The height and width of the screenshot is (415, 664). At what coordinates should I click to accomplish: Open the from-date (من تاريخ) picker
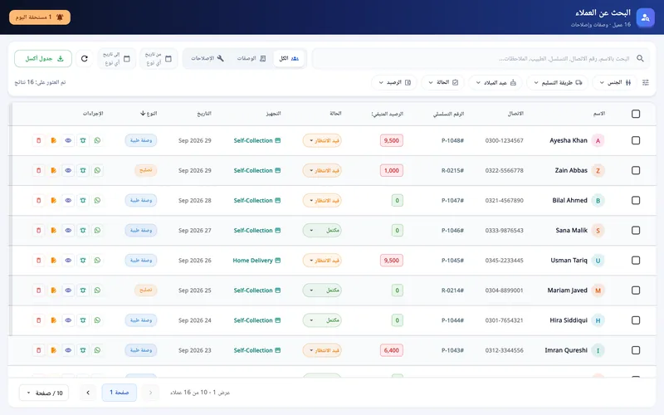click(159, 58)
